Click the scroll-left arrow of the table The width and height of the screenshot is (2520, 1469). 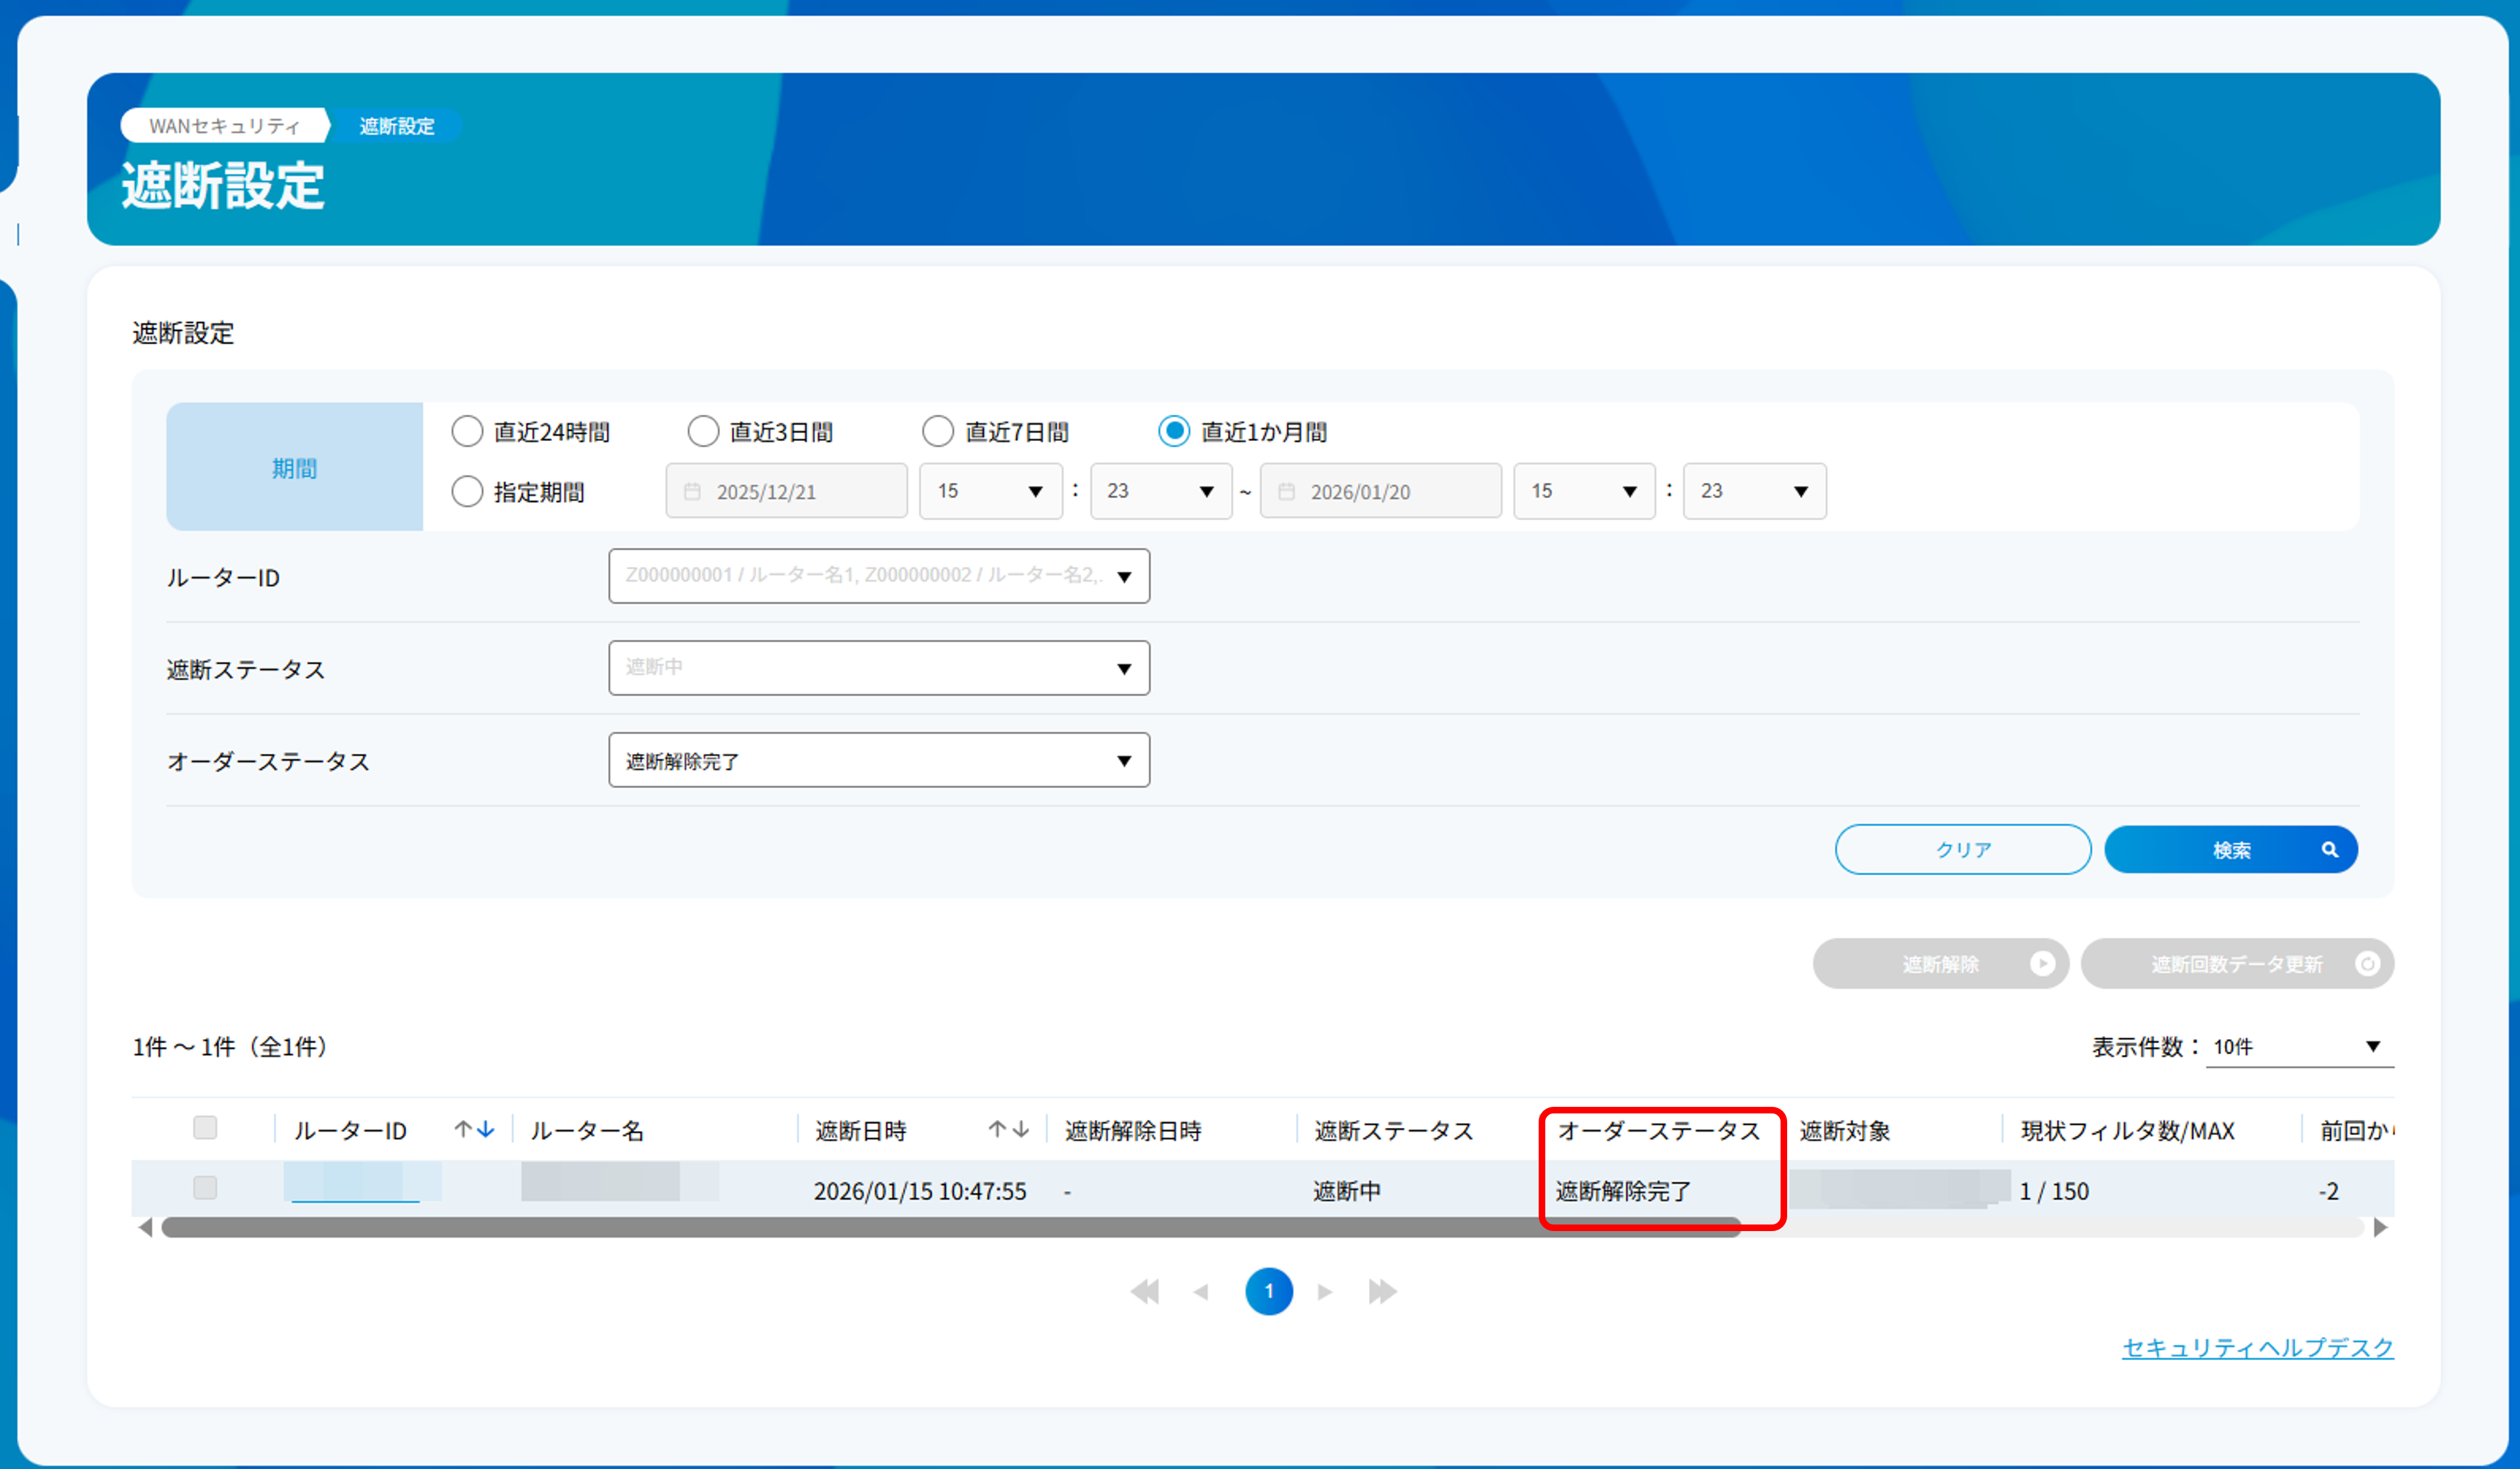[146, 1227]
